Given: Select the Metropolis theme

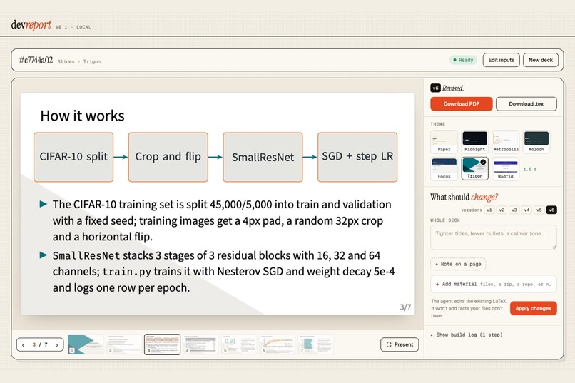Looking at the screenshot, I should pyautogui.click(x=506, y=141).
